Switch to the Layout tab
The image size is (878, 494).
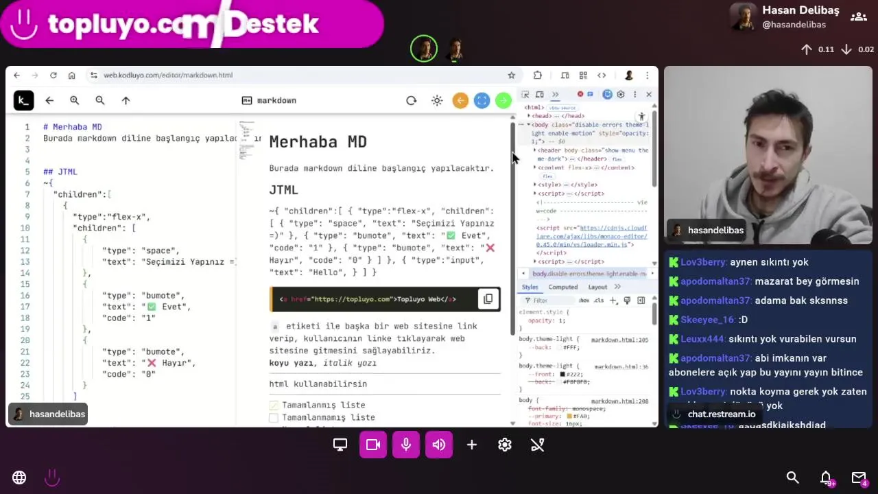pyautogui.click(x=597, y=287)
